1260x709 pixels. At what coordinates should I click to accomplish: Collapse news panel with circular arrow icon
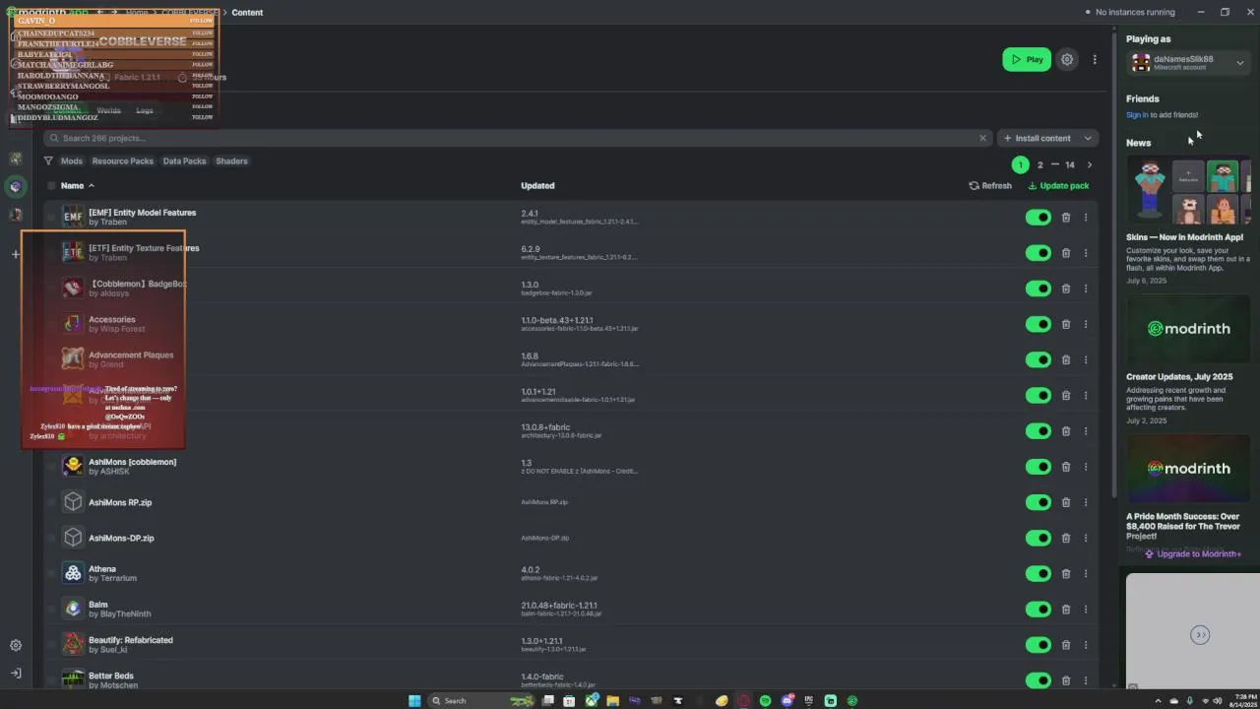[1200, 635]
